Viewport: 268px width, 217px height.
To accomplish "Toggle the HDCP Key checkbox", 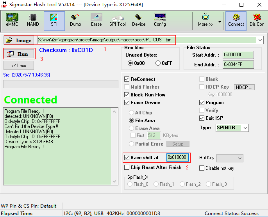I will pos(202,87).
